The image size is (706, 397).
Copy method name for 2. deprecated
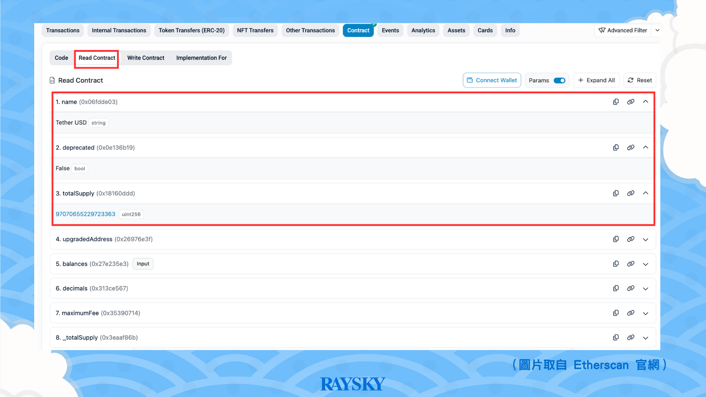pos(616,147)
